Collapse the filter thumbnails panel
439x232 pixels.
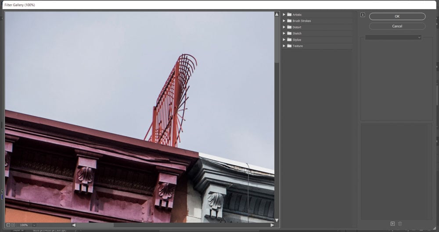click(x=363, y=14)
